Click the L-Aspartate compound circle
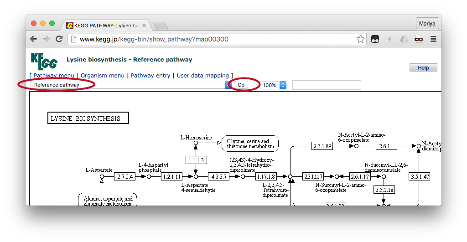This screenshot has width=467, height=242. coord(102,176)
